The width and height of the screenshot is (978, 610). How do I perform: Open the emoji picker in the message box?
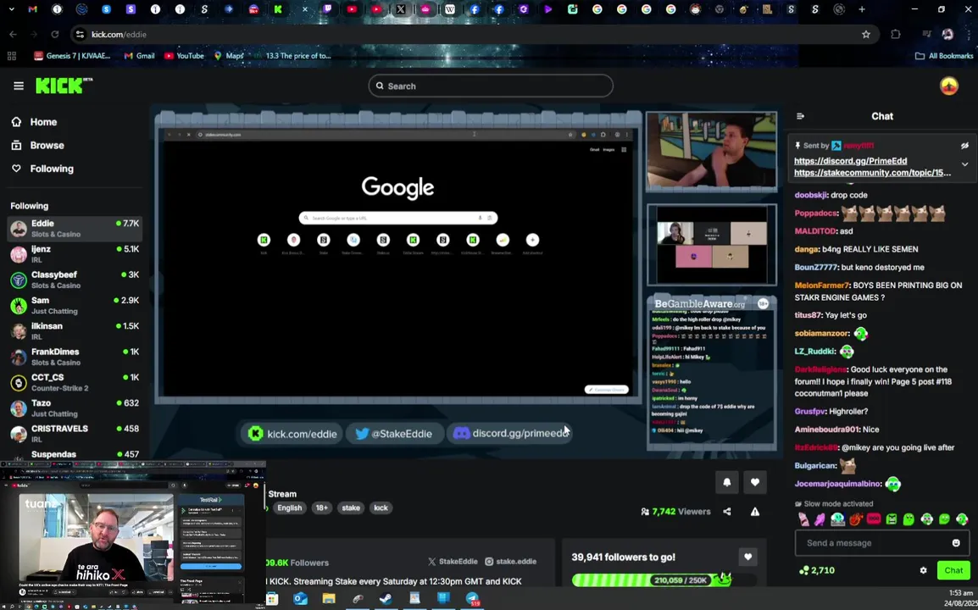click(956, 542)
